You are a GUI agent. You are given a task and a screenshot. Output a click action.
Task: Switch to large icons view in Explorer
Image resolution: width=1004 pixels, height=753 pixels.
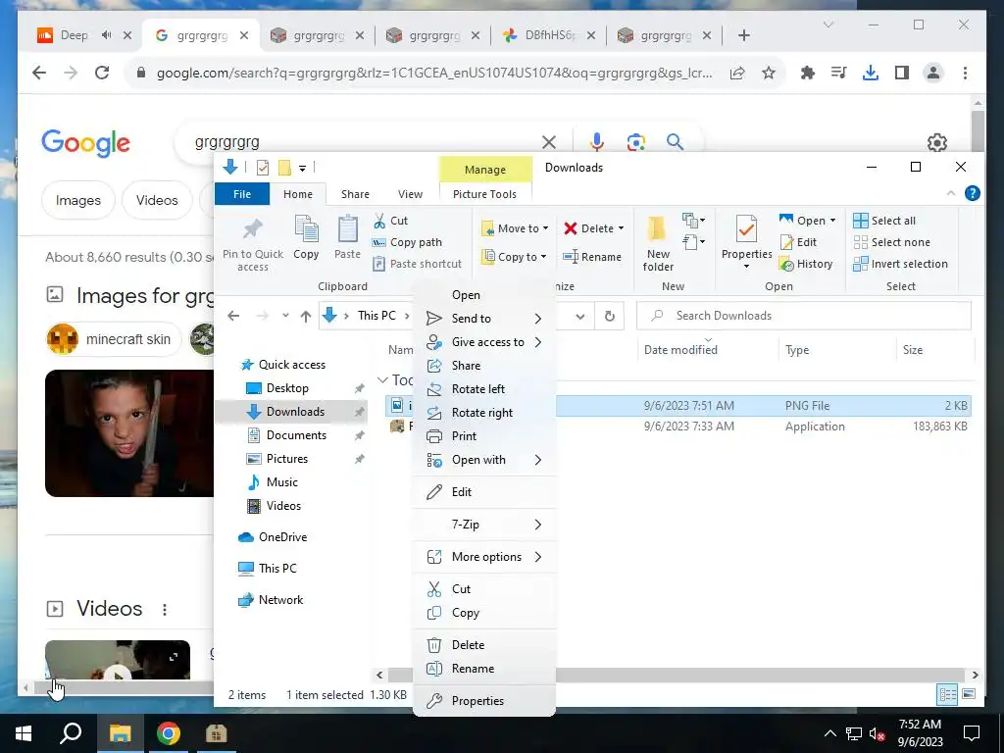pos(969,694)
